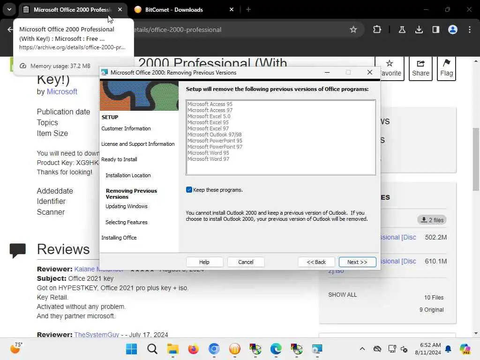Open the 2 files download badge

tap(432, 220)
